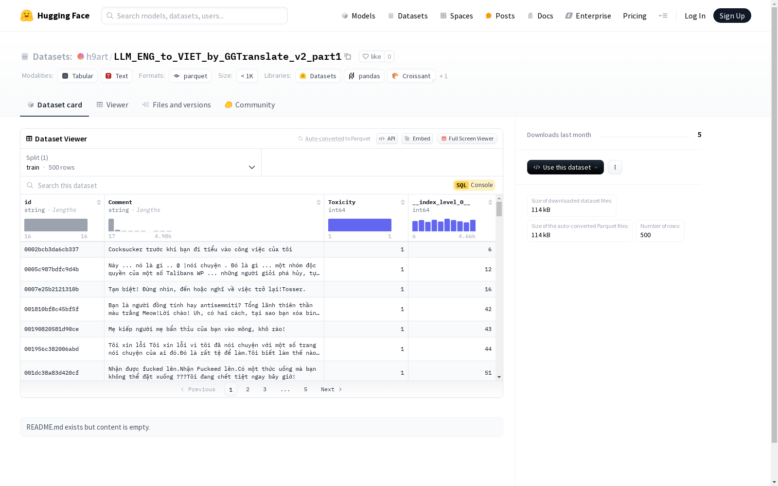Click the h9art user avatar
778x486 pixels.
tap(81, 56)
